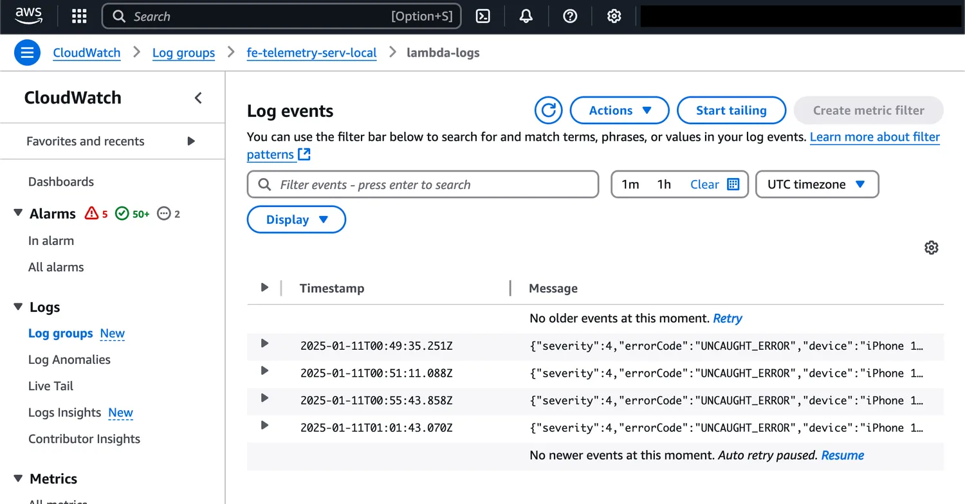The width and height of the screenshot is (965, 504).
Task: Open the help question mark icon
Action: tap(570, 17)
